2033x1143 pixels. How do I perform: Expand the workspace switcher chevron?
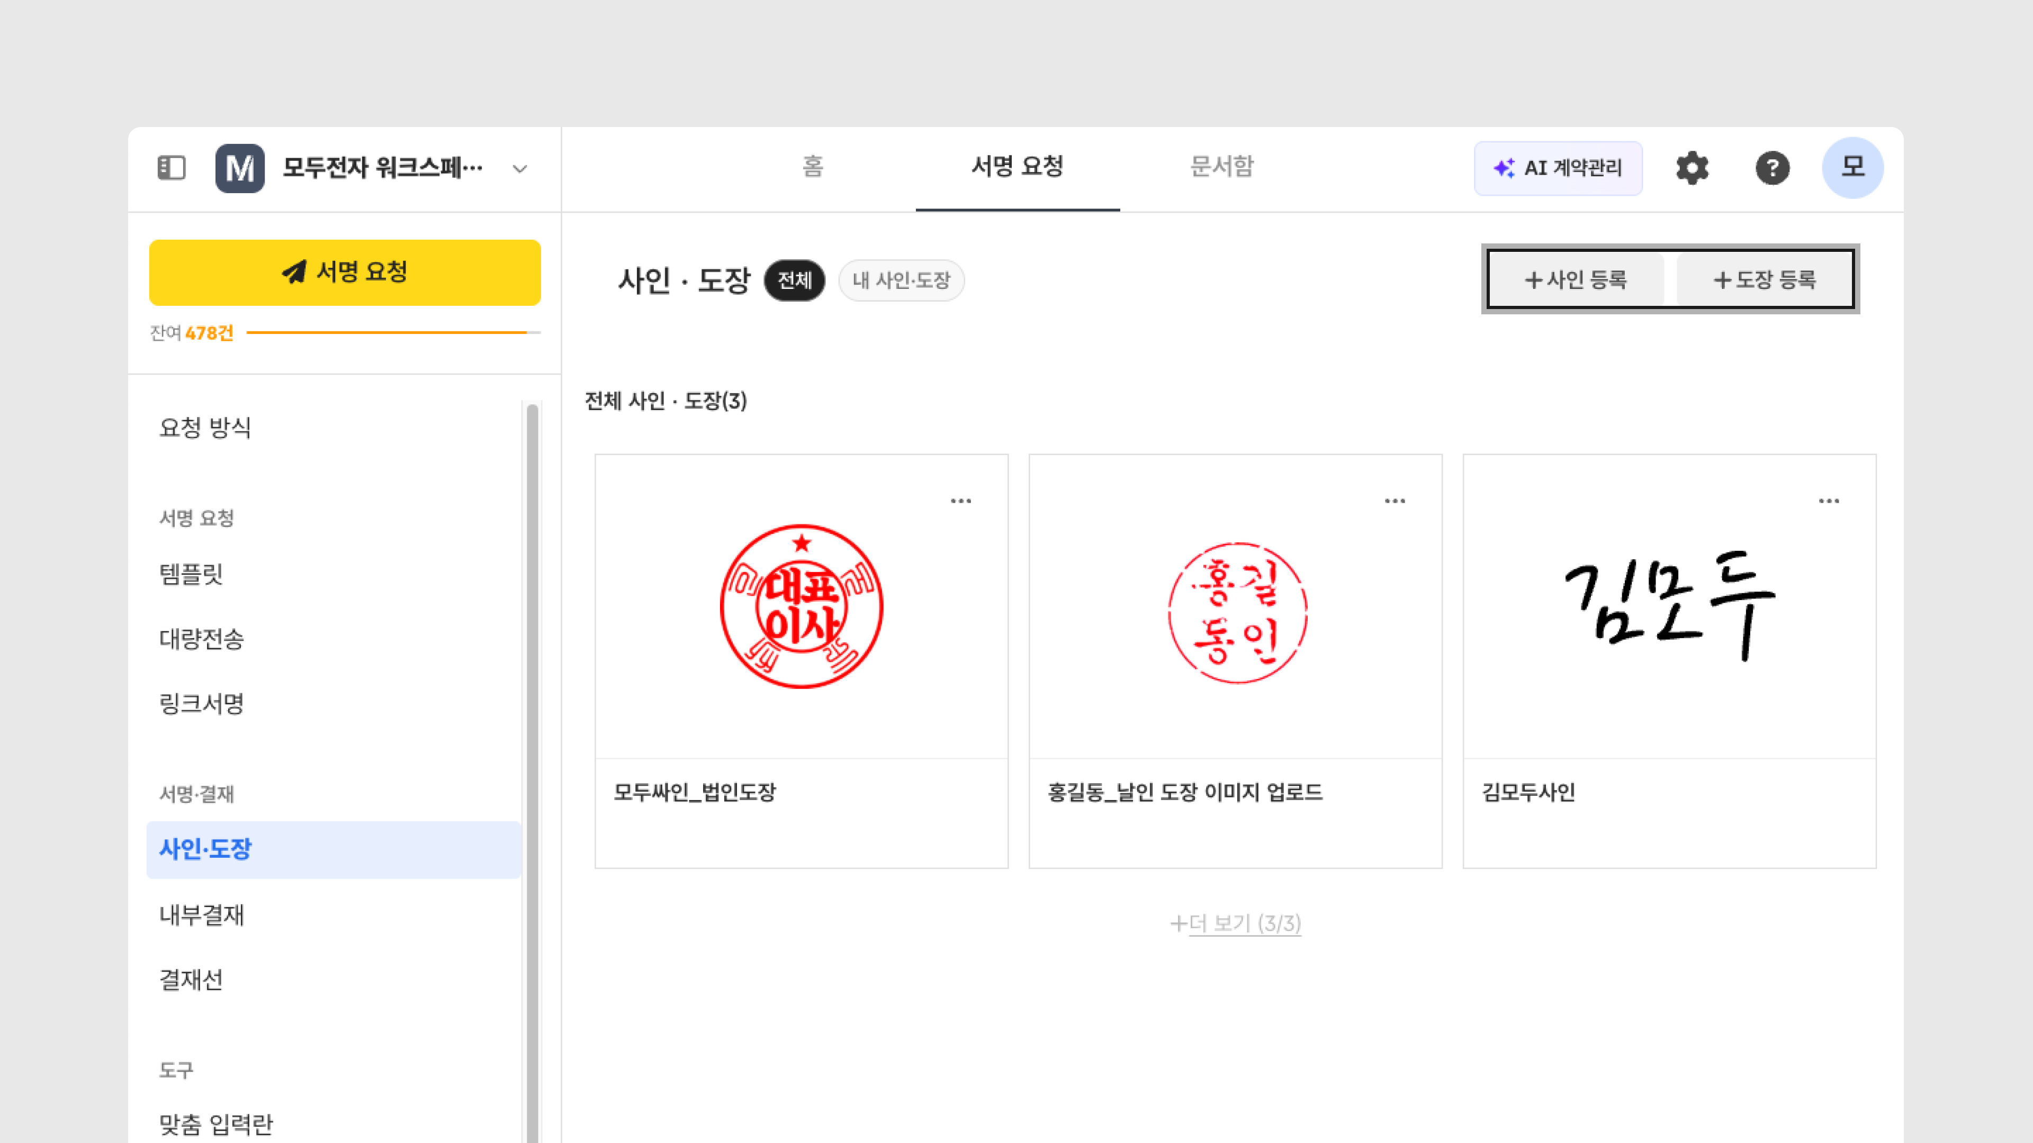click(x=519, y=169)
